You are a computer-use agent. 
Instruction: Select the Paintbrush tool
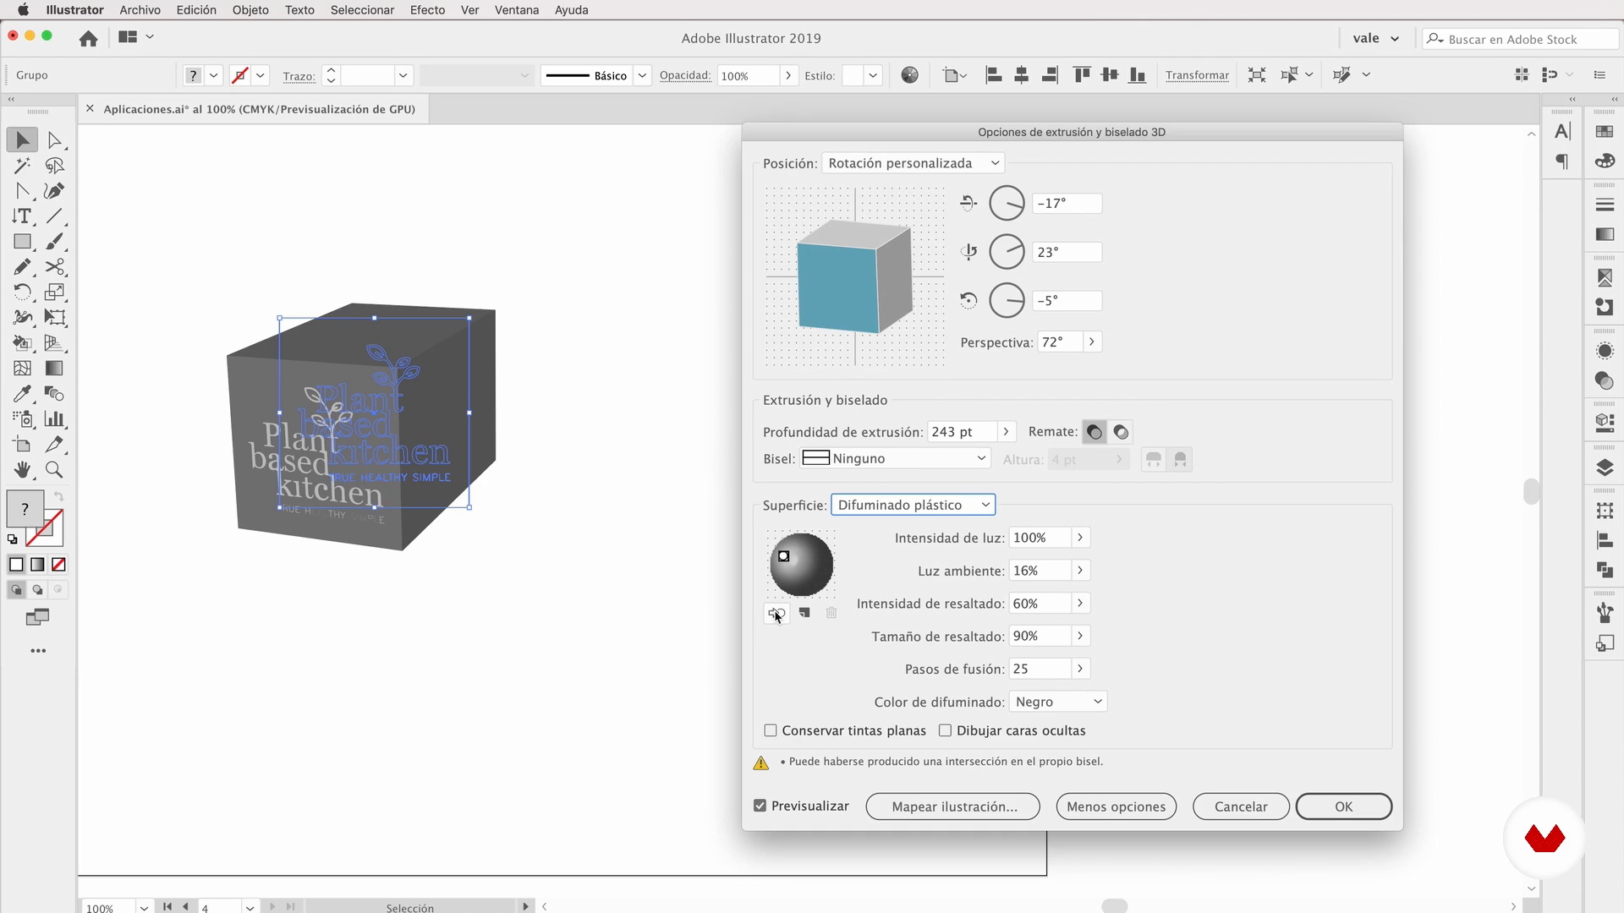[55, 242]
